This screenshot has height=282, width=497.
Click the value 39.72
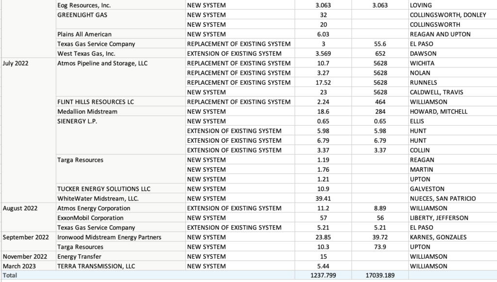point(380,237)
